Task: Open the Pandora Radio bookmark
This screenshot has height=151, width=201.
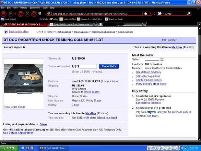Action: click(114, 19)
